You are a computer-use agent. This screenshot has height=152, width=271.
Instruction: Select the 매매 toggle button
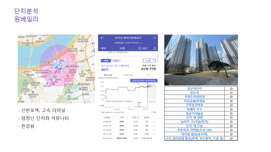click(106, 61)
